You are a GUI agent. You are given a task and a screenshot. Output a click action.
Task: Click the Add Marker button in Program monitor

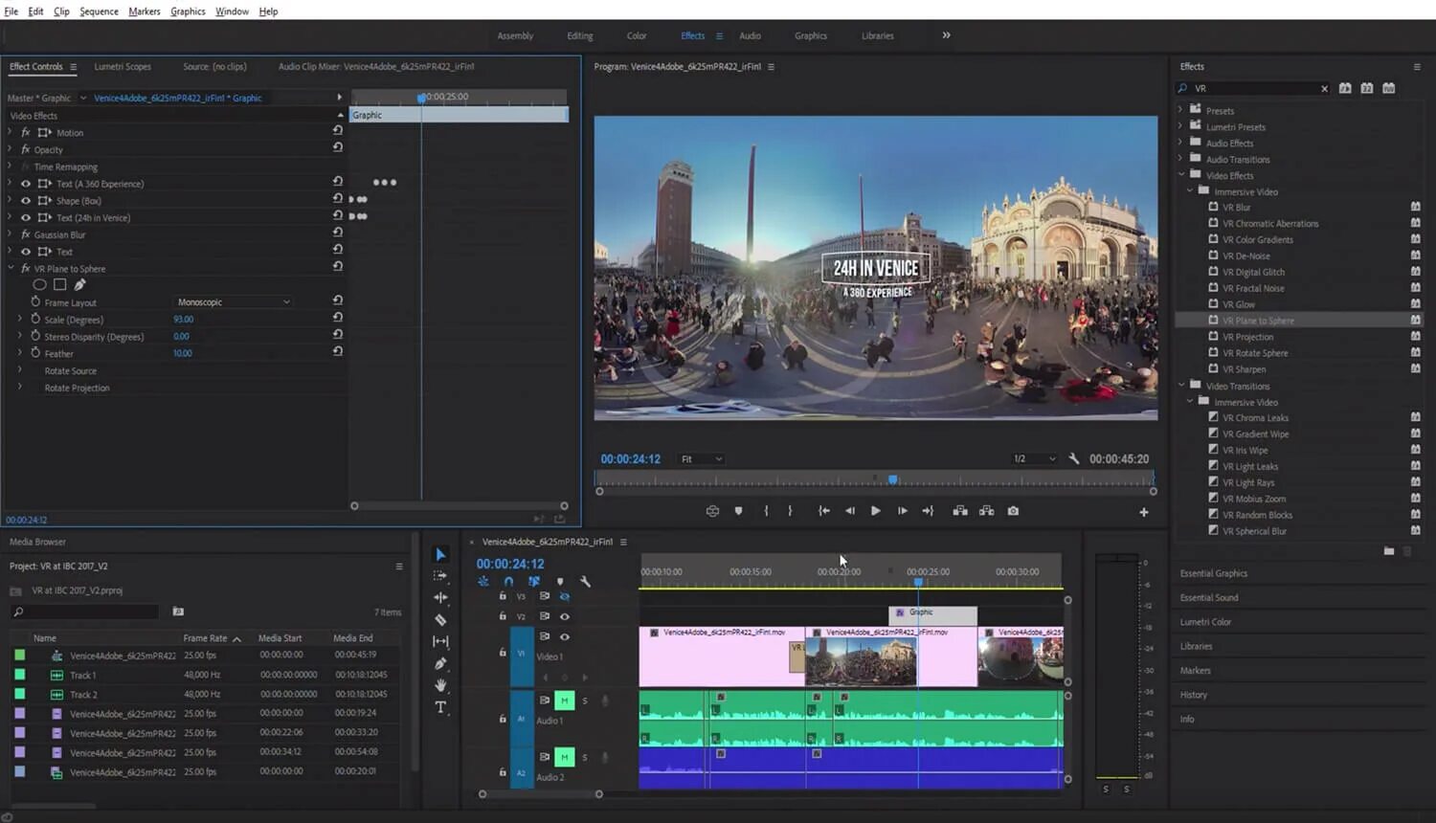tap(738, 511)
